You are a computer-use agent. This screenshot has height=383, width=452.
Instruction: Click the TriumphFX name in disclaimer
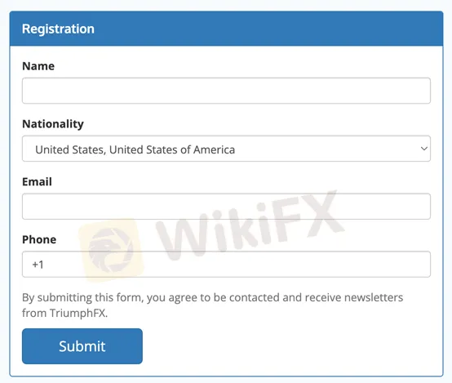78,313
